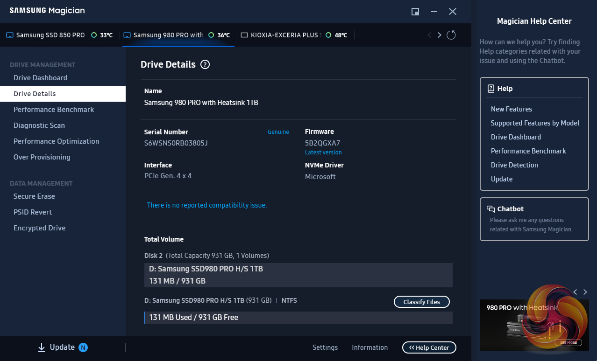Click SEE MORE on the promo banner
The image size is (597, 361).
569,342
